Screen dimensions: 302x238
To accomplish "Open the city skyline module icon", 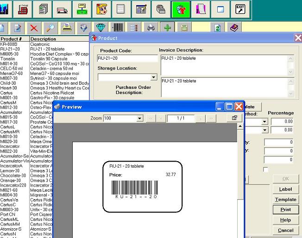I will click(x=5, y=9).
